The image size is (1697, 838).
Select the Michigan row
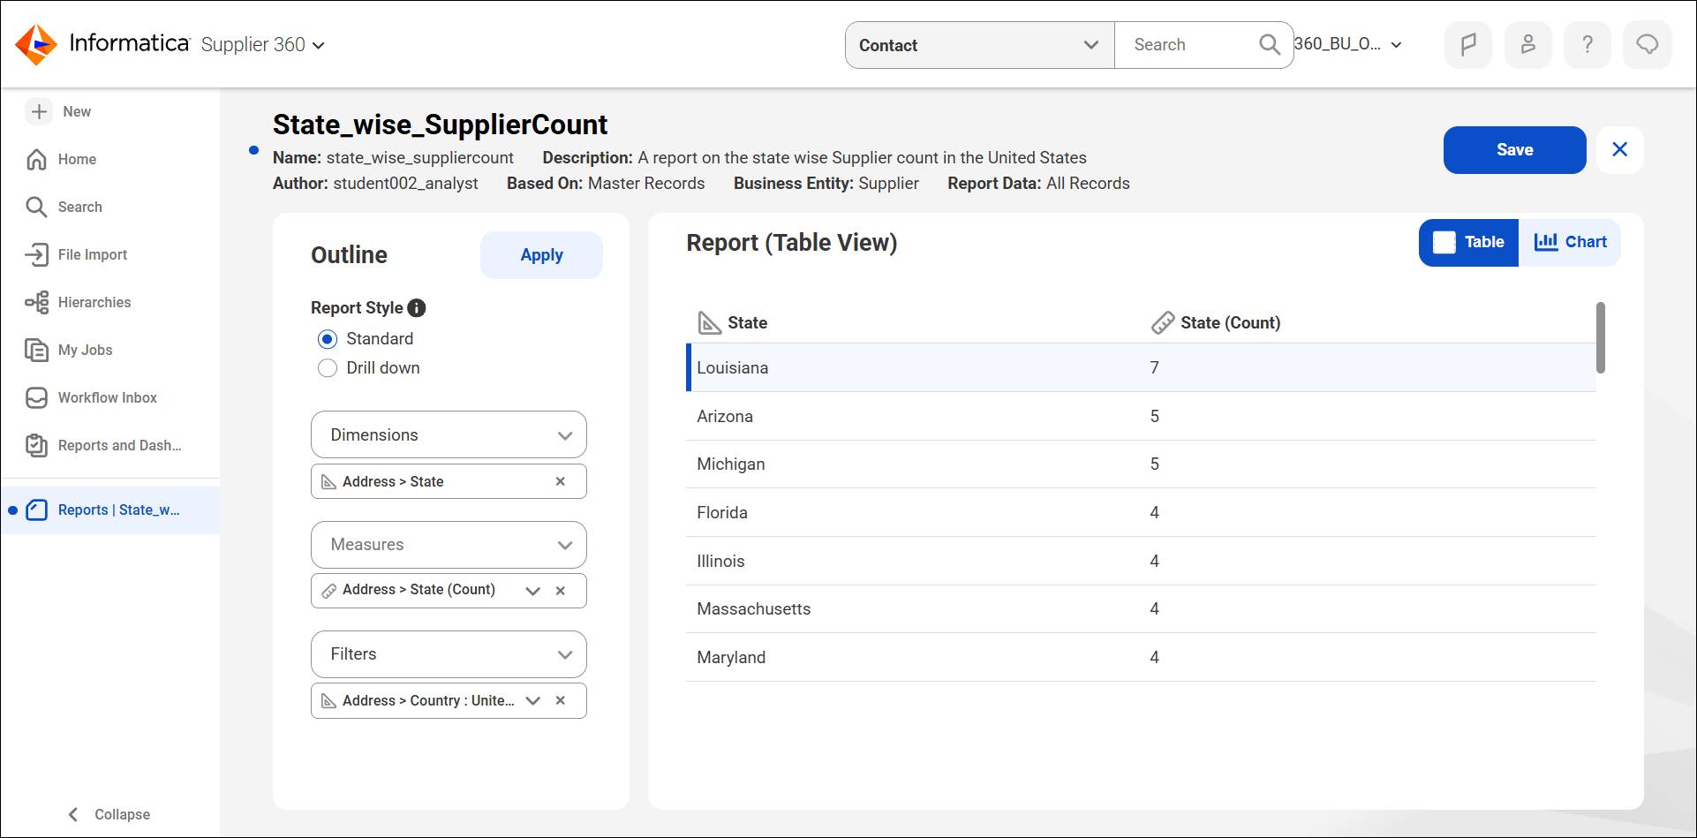tap(1141, 464)
